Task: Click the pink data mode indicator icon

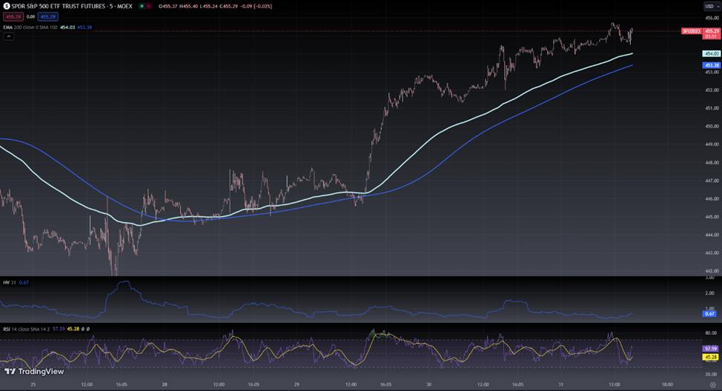Action: pos(149,7)
